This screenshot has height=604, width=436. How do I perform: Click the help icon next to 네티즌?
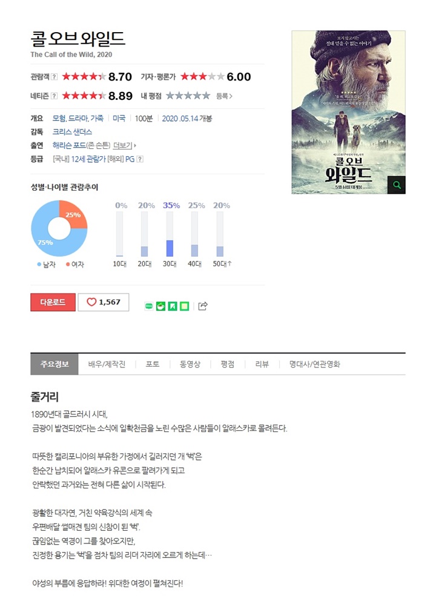pyautogui.click(x=54, y=96)
